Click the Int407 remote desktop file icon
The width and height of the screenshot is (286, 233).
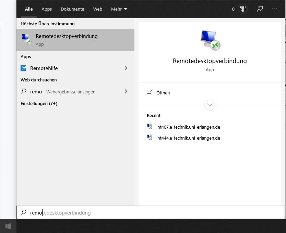[150, 127]
